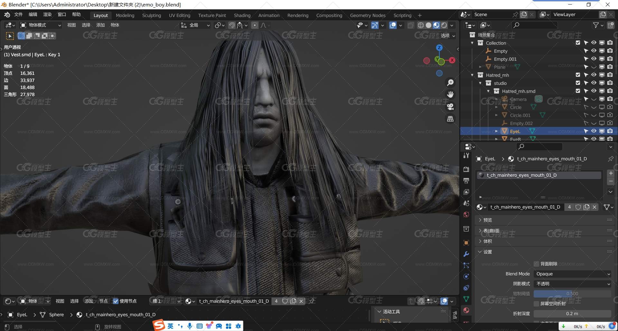Screen dimensions: 618x331
Task: Open viewport 选项 options dropdown
Action: [x=448, y=36]
